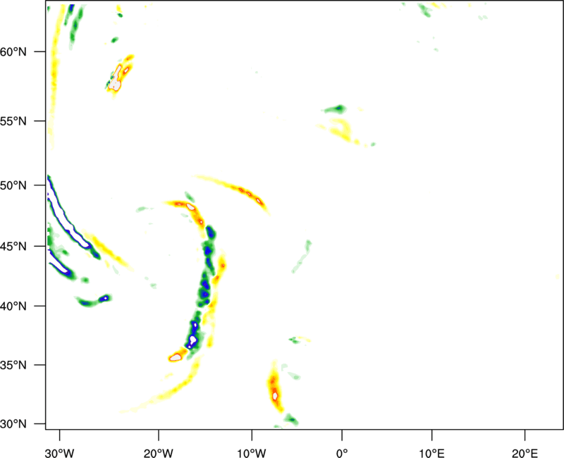Click the 10°E longitude label
The width and height of the screenshot is (564, 458).
coord(431,453)
